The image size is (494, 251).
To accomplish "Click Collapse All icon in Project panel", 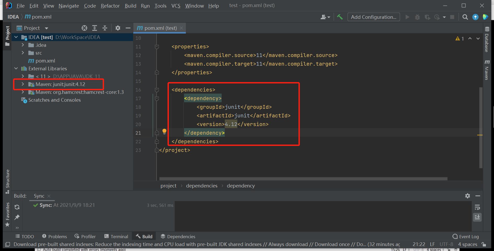I will tap(105, 28).
